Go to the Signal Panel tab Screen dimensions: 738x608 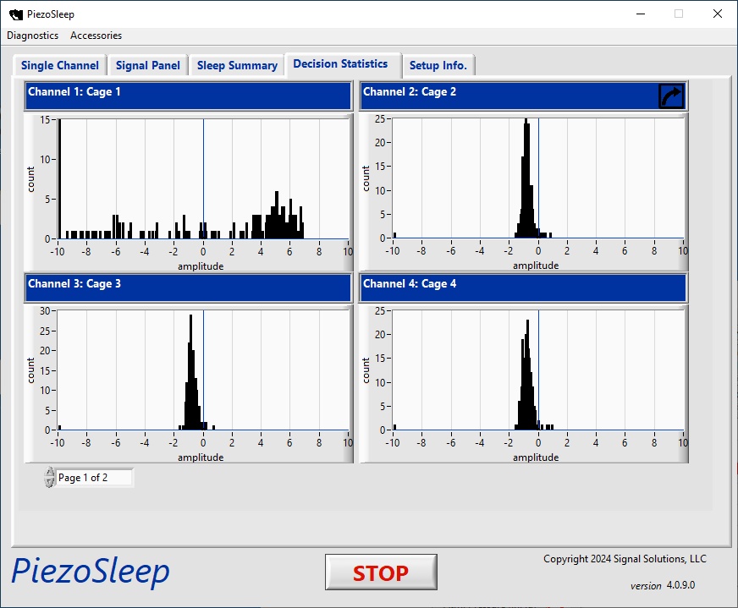148,65
